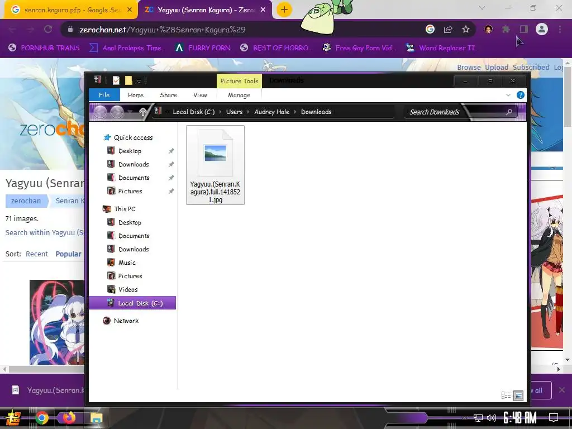Viewport: 572px width, 429px height.
Task: Open the recent locations dropdown arrow
Action: coord(130,112)
